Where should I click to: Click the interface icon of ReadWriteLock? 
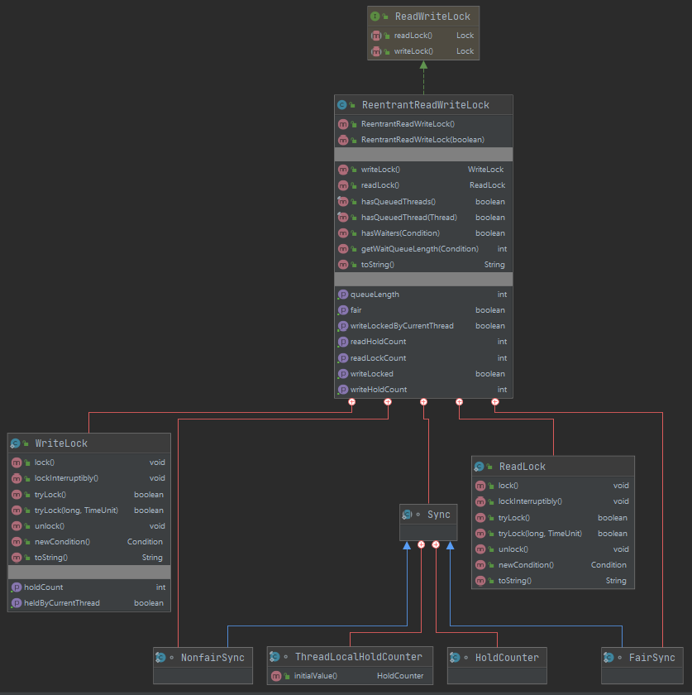[x=375, y=17]
